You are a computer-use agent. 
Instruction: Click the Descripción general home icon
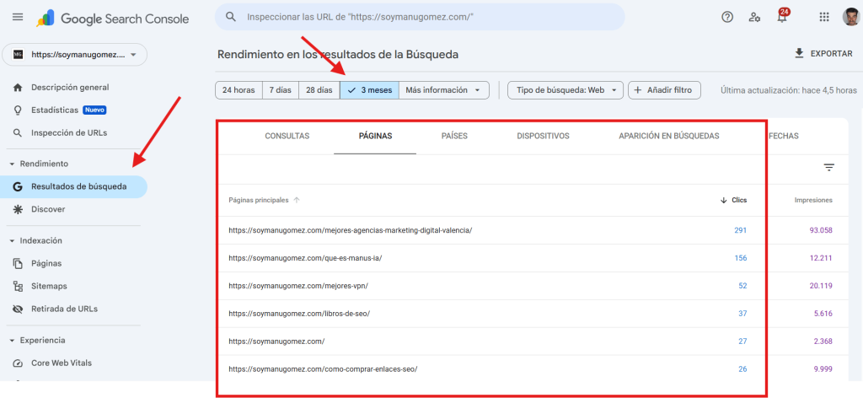pos(18,88)
